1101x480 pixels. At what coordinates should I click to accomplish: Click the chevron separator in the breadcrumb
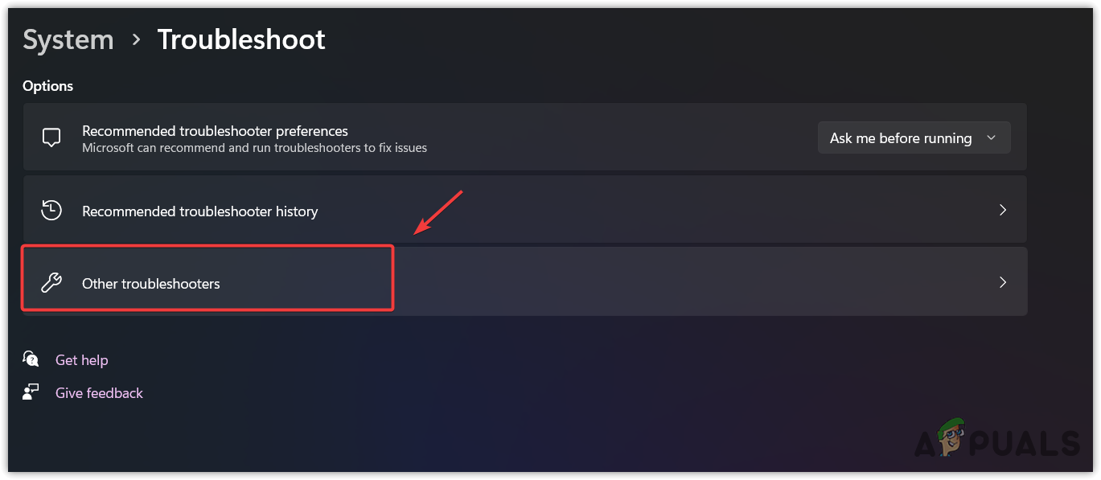135,39
